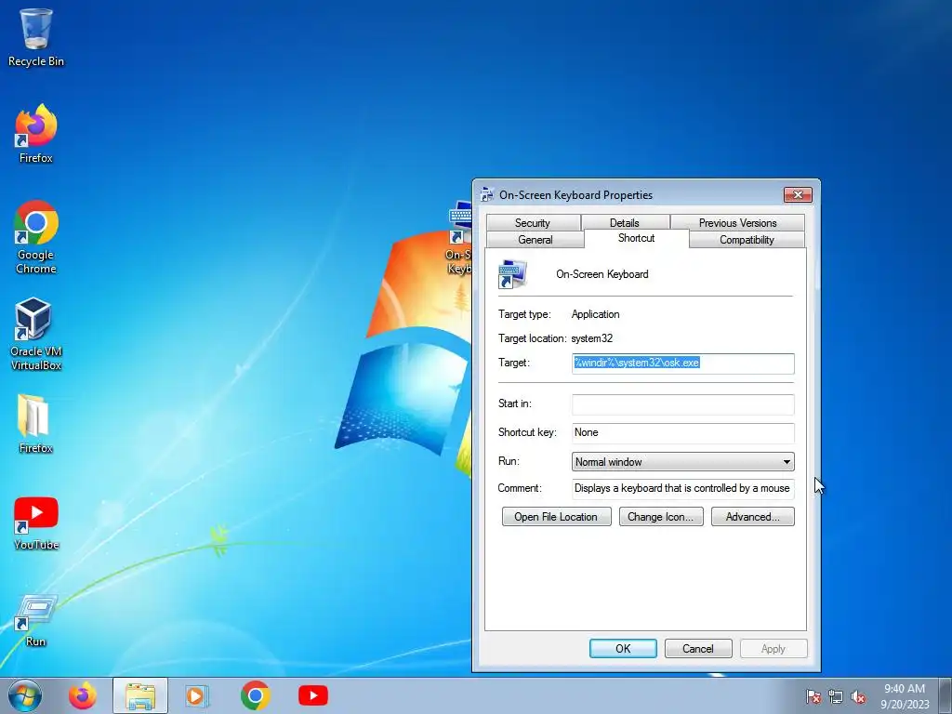
Task: Expand the Run dropdown showing Normal window
Action: pyautogui.click(x=682, y=461)
